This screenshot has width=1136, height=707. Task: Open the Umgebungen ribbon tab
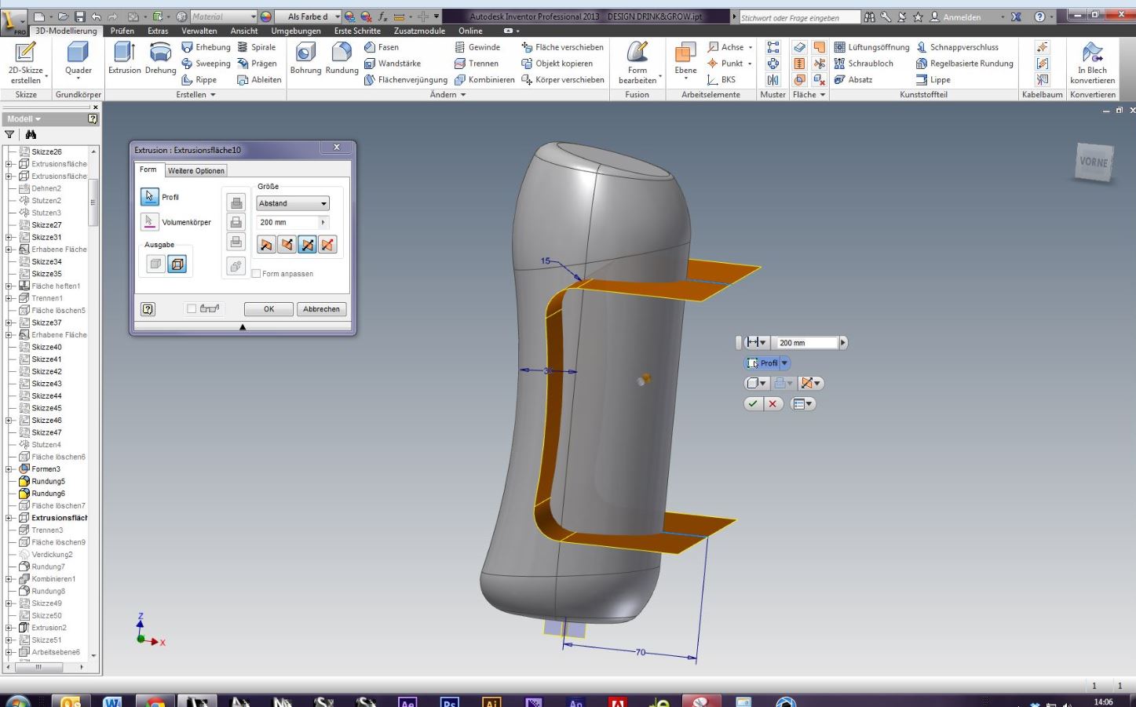[296, 31]
